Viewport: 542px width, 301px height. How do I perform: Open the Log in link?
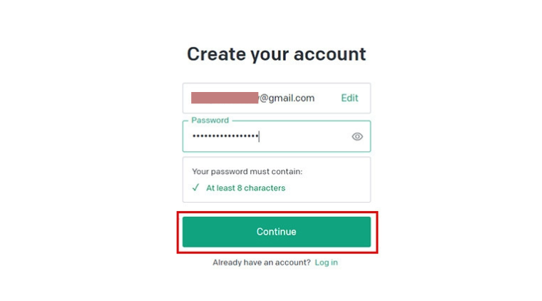tap(326, 262)
